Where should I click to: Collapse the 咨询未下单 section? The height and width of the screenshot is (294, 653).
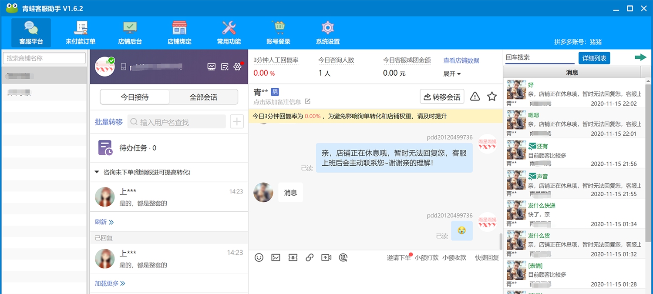(97, 172)
